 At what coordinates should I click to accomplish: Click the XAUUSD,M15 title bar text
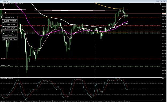[6, 1]
